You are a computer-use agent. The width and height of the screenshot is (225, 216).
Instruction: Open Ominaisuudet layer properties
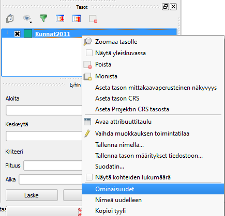[x=153, y=189]
